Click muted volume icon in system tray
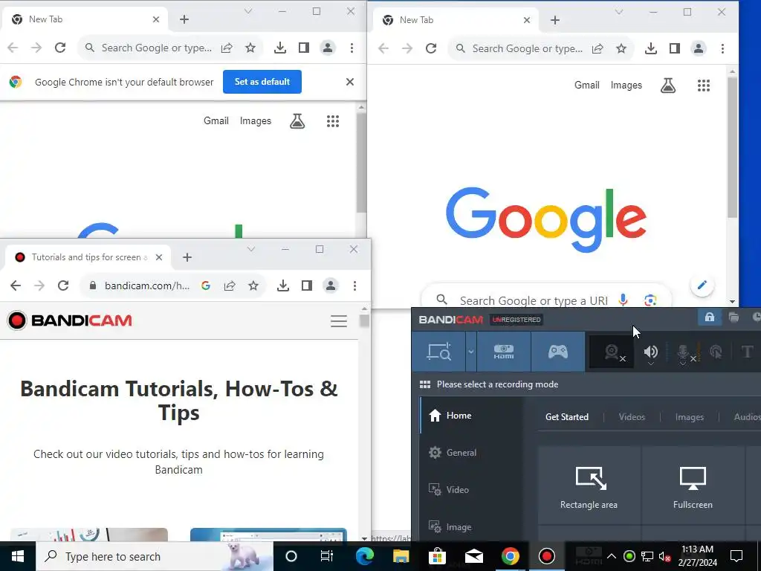Viewport: 761px width, 571px height. pos(664,556)
